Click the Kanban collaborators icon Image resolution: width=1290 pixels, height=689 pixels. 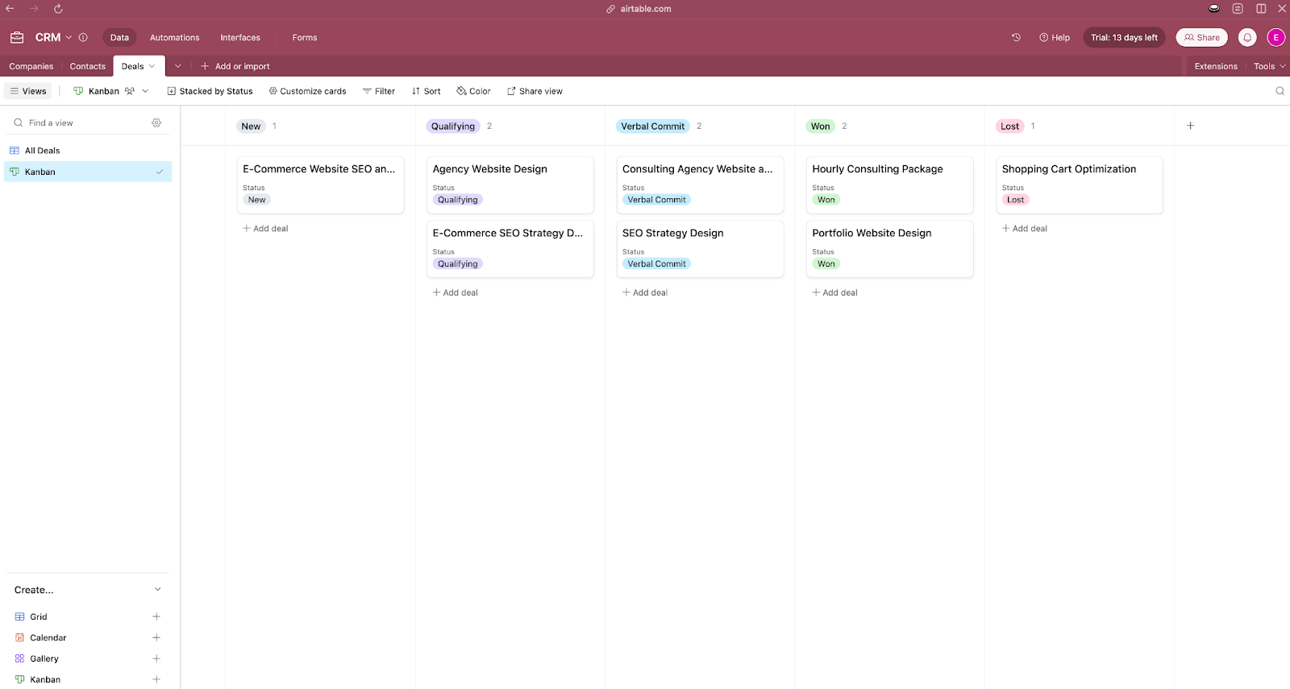(130, 91)
